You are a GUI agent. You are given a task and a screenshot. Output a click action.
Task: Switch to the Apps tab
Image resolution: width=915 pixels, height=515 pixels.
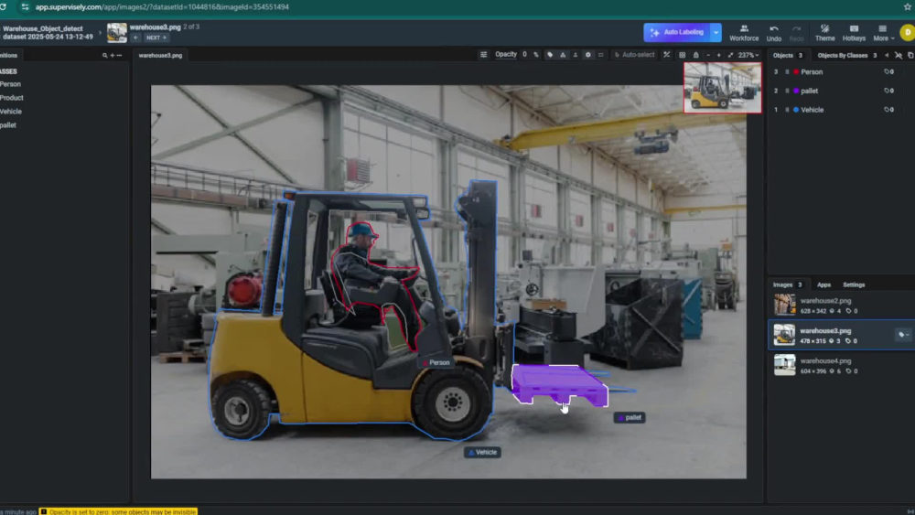(824, 284)
